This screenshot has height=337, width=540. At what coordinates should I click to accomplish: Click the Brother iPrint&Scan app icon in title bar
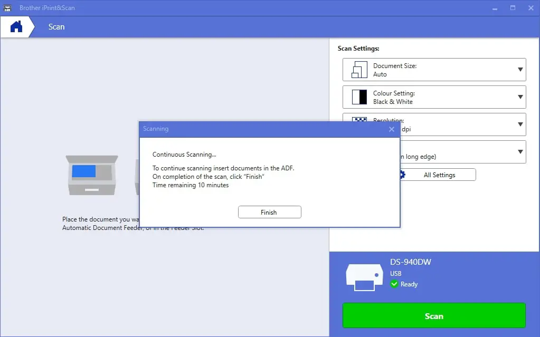(x=7, y=7)
